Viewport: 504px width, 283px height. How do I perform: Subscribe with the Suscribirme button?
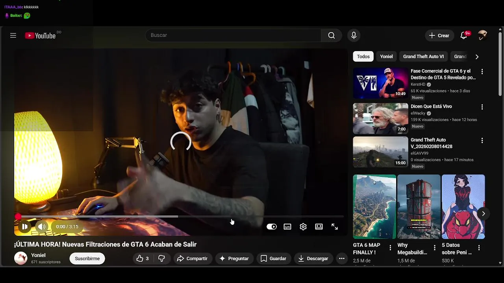[x=87, y=259]
